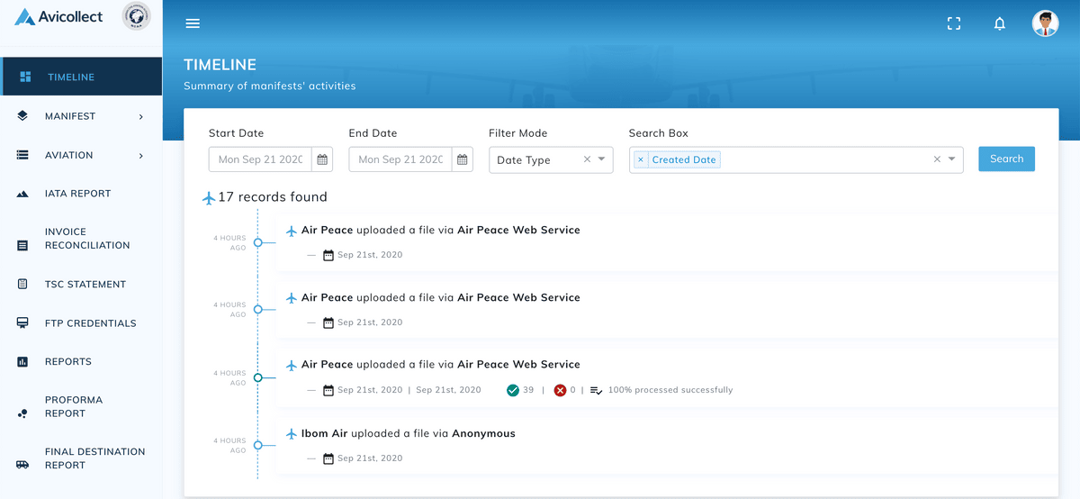Expand the Manifest submenu chevron

tap(141, 116)
